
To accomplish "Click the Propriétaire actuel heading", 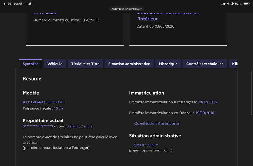I will tap(43, 121).
